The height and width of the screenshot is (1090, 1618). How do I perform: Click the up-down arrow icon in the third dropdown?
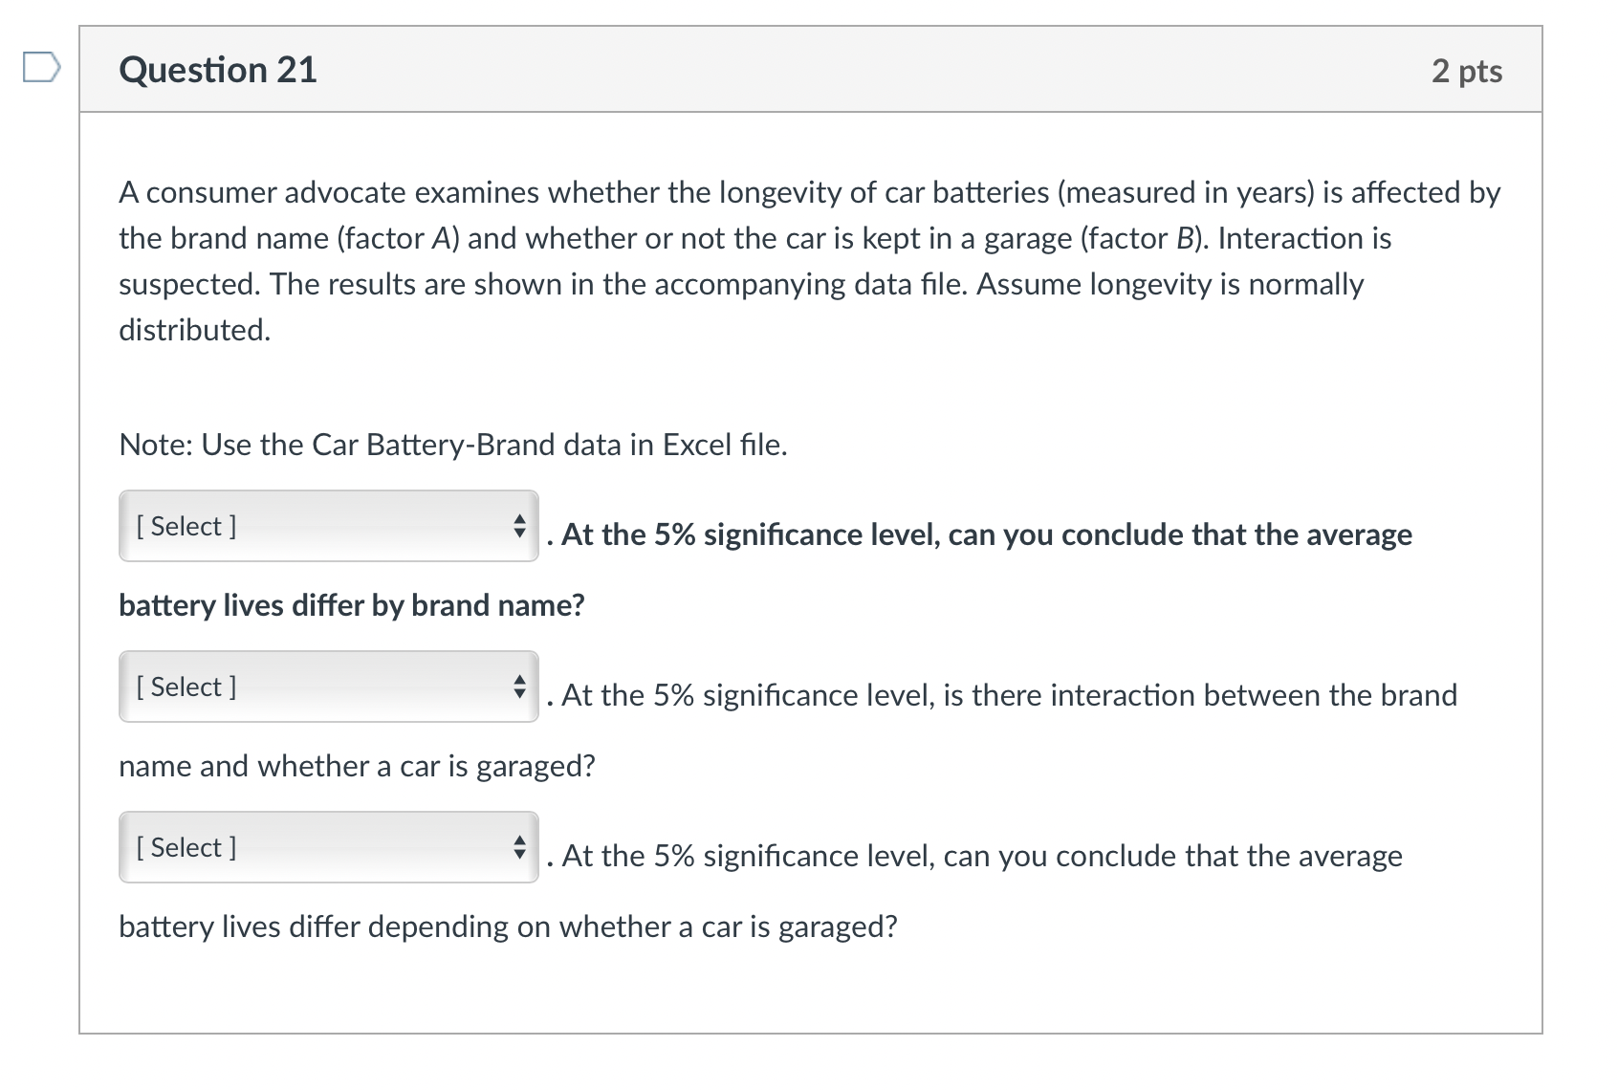click(517, 846)
